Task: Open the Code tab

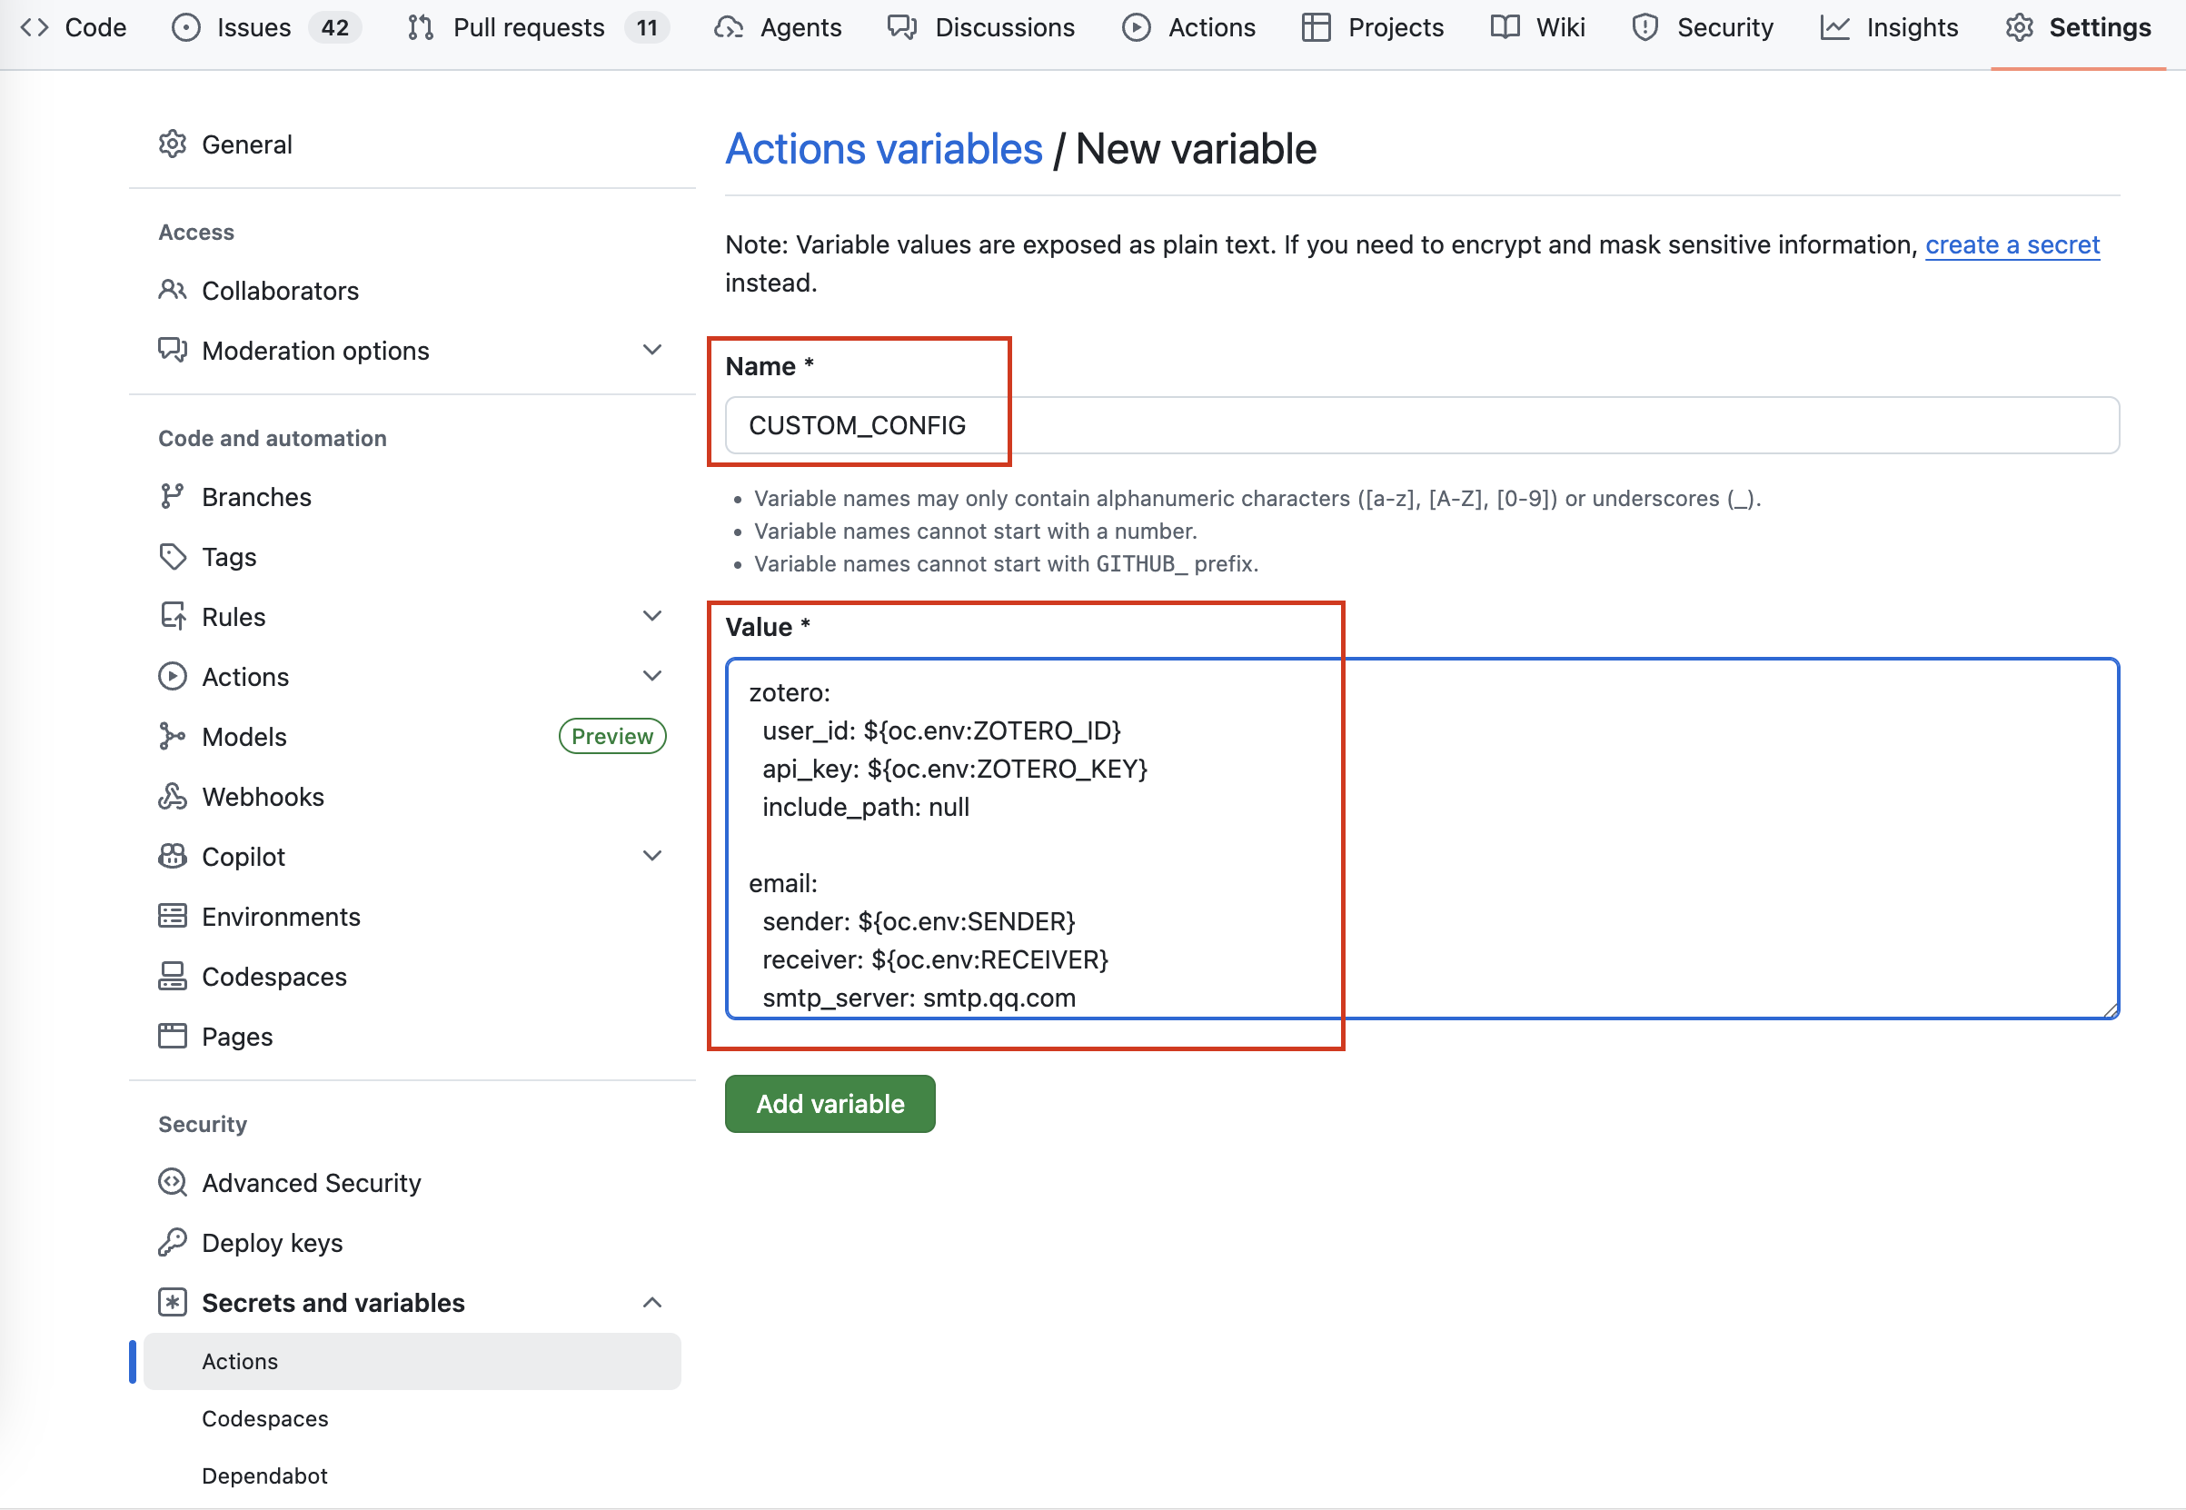Action: point(74,27)
